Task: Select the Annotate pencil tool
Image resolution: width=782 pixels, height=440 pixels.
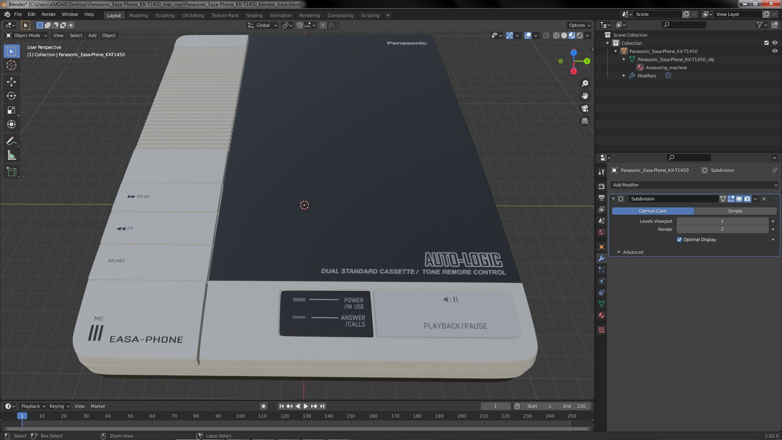Action: pyautogui.click(x=11, y=141)
